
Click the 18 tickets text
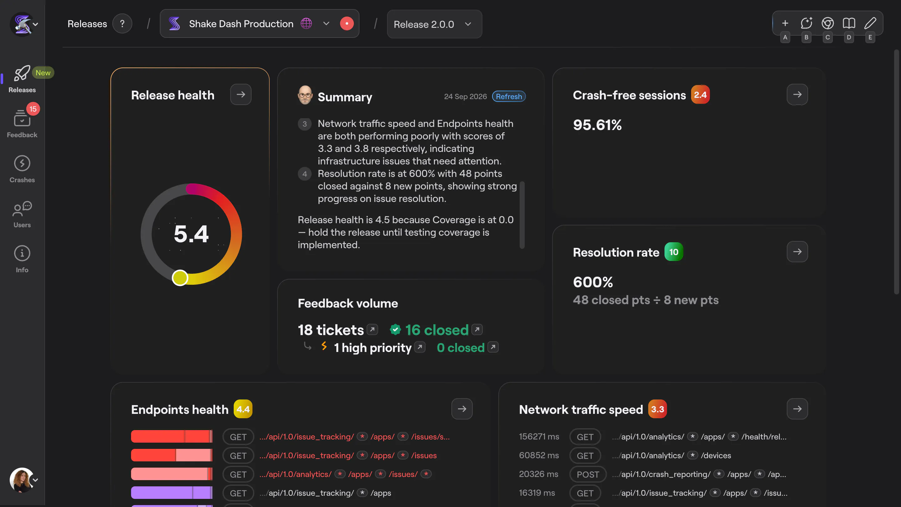pyautogui.click(x=331, y=330)
